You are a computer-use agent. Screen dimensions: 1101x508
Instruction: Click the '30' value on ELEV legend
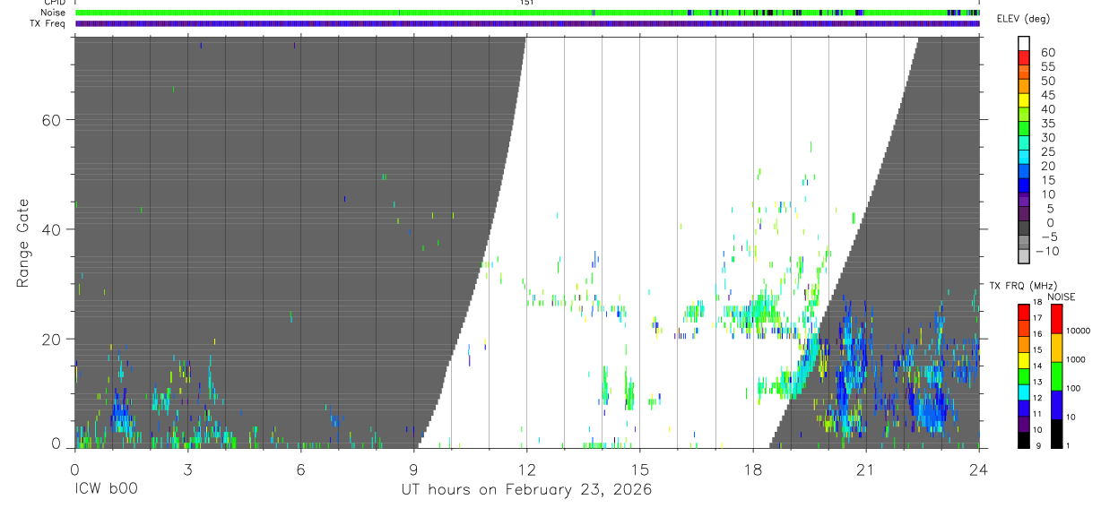[1046, 137]
